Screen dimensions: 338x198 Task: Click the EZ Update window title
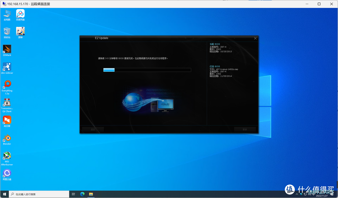point(101,38)
